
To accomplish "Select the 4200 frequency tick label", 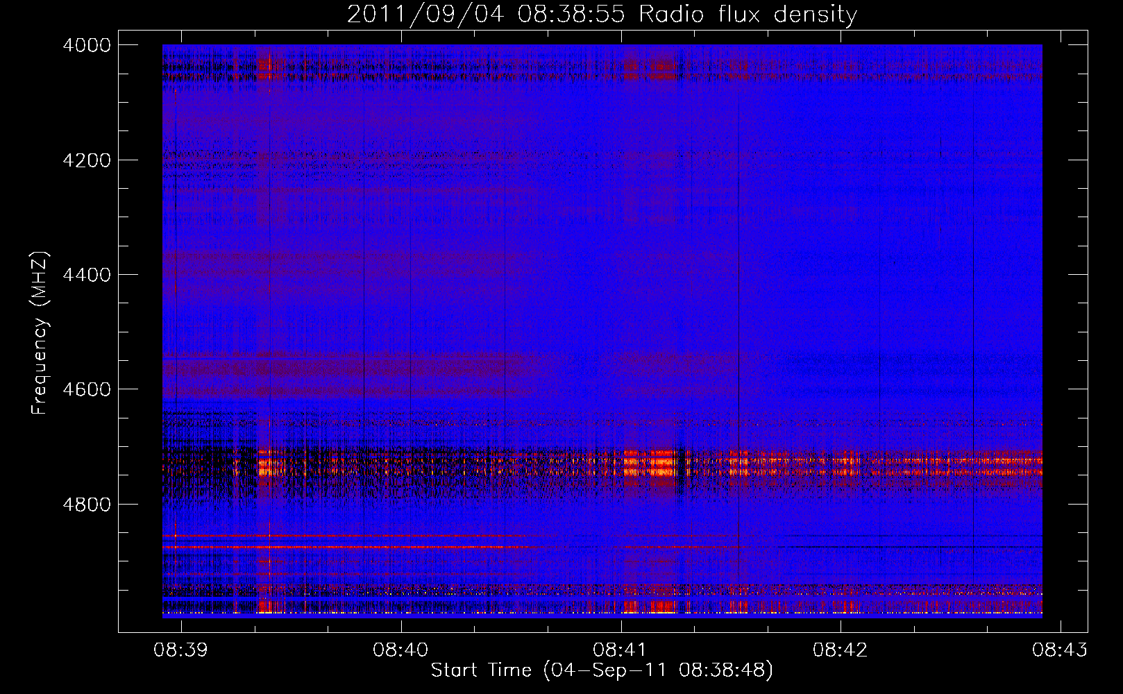I will (87, 160).
